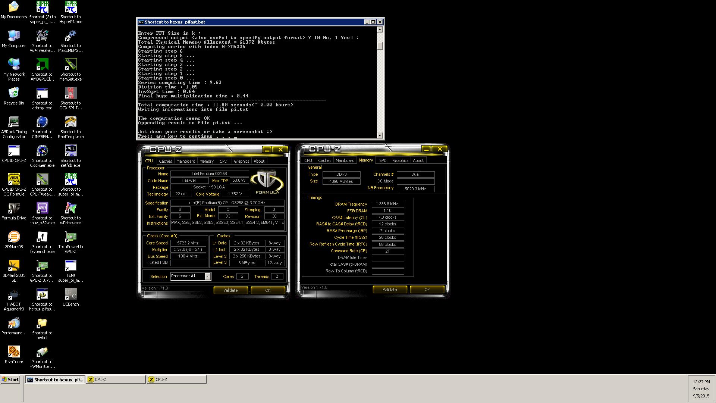Open SPD tab in left CPU-Z window
The height and width of the screenshot is (403, 716).
tap(223, 161)
